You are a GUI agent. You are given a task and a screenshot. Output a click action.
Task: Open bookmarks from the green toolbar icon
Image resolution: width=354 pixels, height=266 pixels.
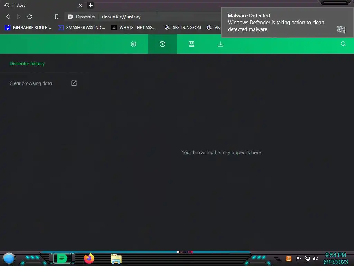pyautogui.click(x=192, y=44)
